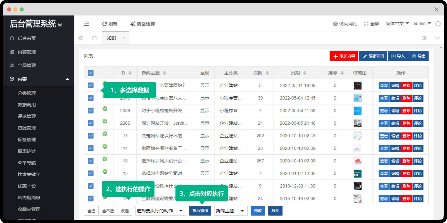Open the admin account dropdown
The width and height of the screenshot is (447, 223).
[422, 24]
